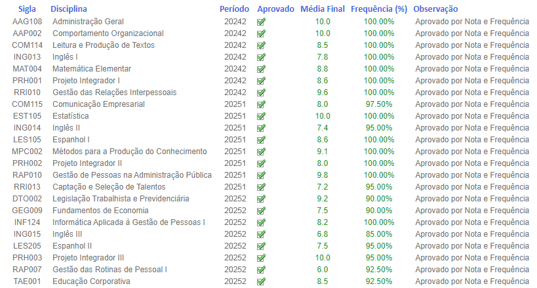Click the Observação column header
The width and height of the screenshot is (537, 288).
point(435,9)
